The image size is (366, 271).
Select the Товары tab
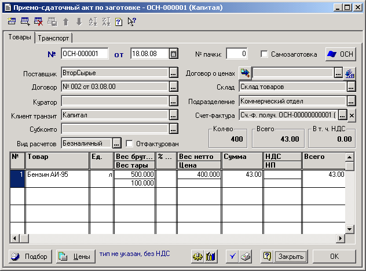click(19, 38)
